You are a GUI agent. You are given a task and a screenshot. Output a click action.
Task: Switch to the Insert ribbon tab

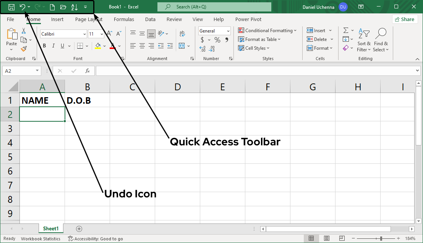tap(57, 19)
